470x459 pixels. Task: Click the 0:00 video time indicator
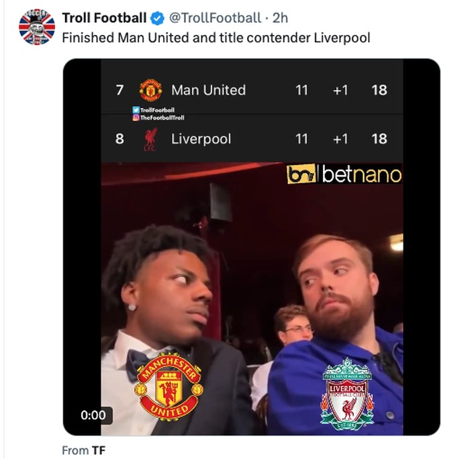pyautogui.click(x=93, y=415)
